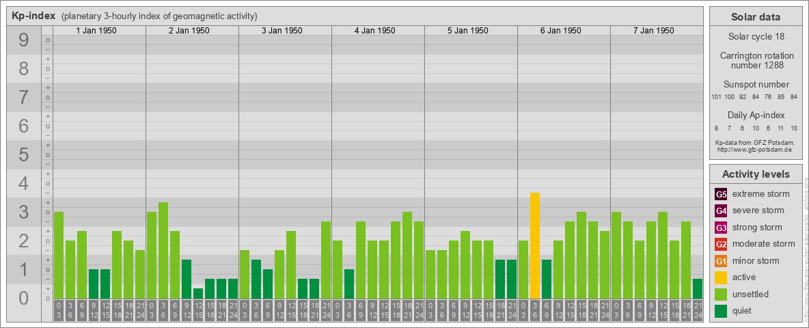Click the '3 6' time slot under 6 Jan
Screen dimensions: 809x328
point(535,311)
